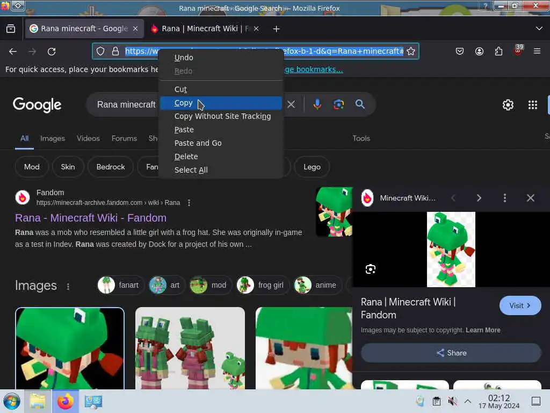Apply the Lego filter chip
550x413 pixels.
[312, 167]
